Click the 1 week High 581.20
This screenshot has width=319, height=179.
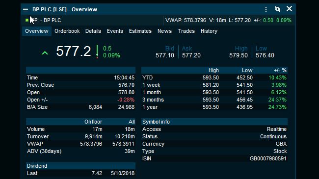tap(211, 85)
